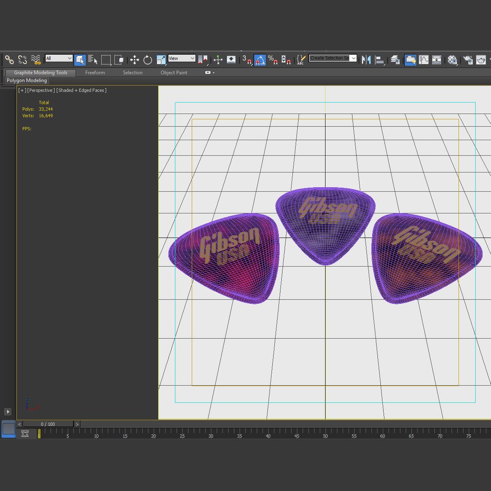
Task: Click the Unlink Selection chain icon
Action: tap(23, 60)
